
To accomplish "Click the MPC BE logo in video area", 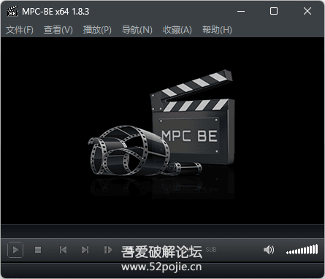I will click(161, 135).
